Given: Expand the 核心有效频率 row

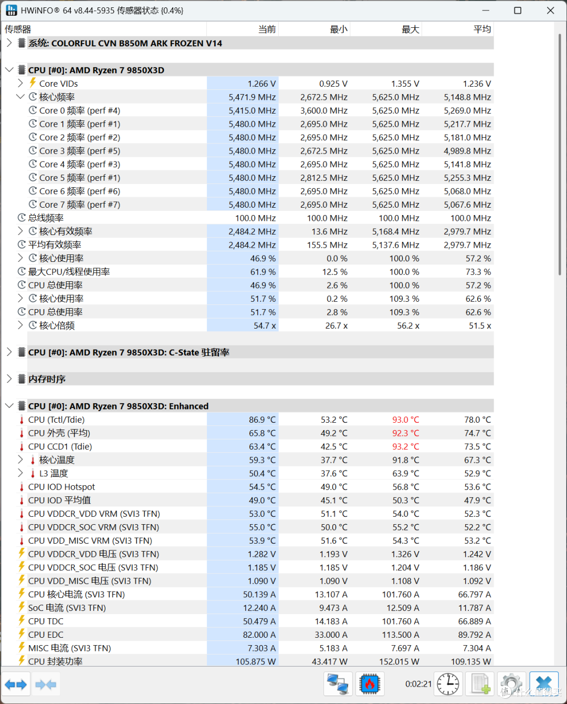Looking at the screenshot, I should click(20, 231).
